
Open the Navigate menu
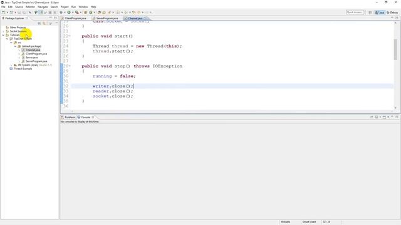click(43, 7)
